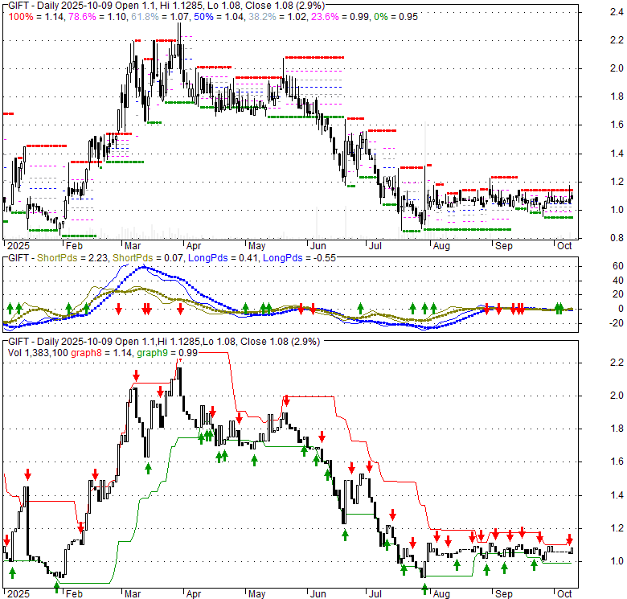Select the green 'graph9 = 0.99' label
The image size is (627, 599).
point(167,353)
